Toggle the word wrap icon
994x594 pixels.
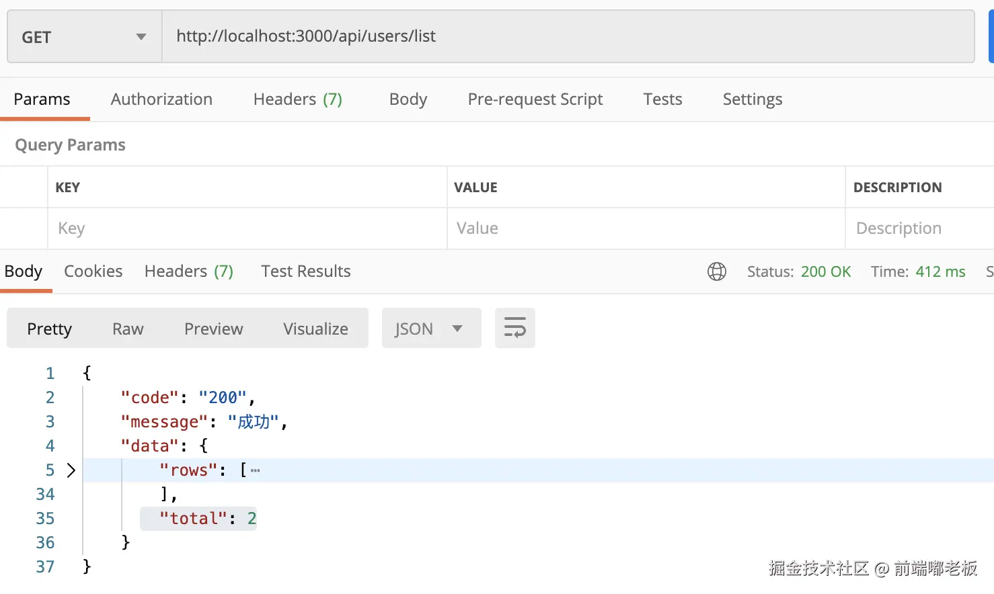tap(514, 328)
